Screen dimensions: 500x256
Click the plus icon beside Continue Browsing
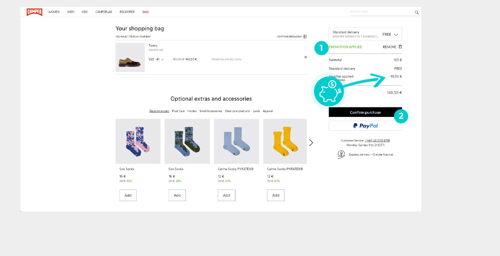[x=305, y=37]
